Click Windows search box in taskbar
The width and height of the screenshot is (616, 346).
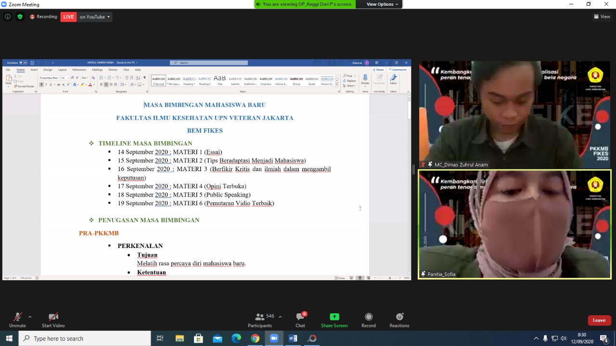click(x=85, y=338)
